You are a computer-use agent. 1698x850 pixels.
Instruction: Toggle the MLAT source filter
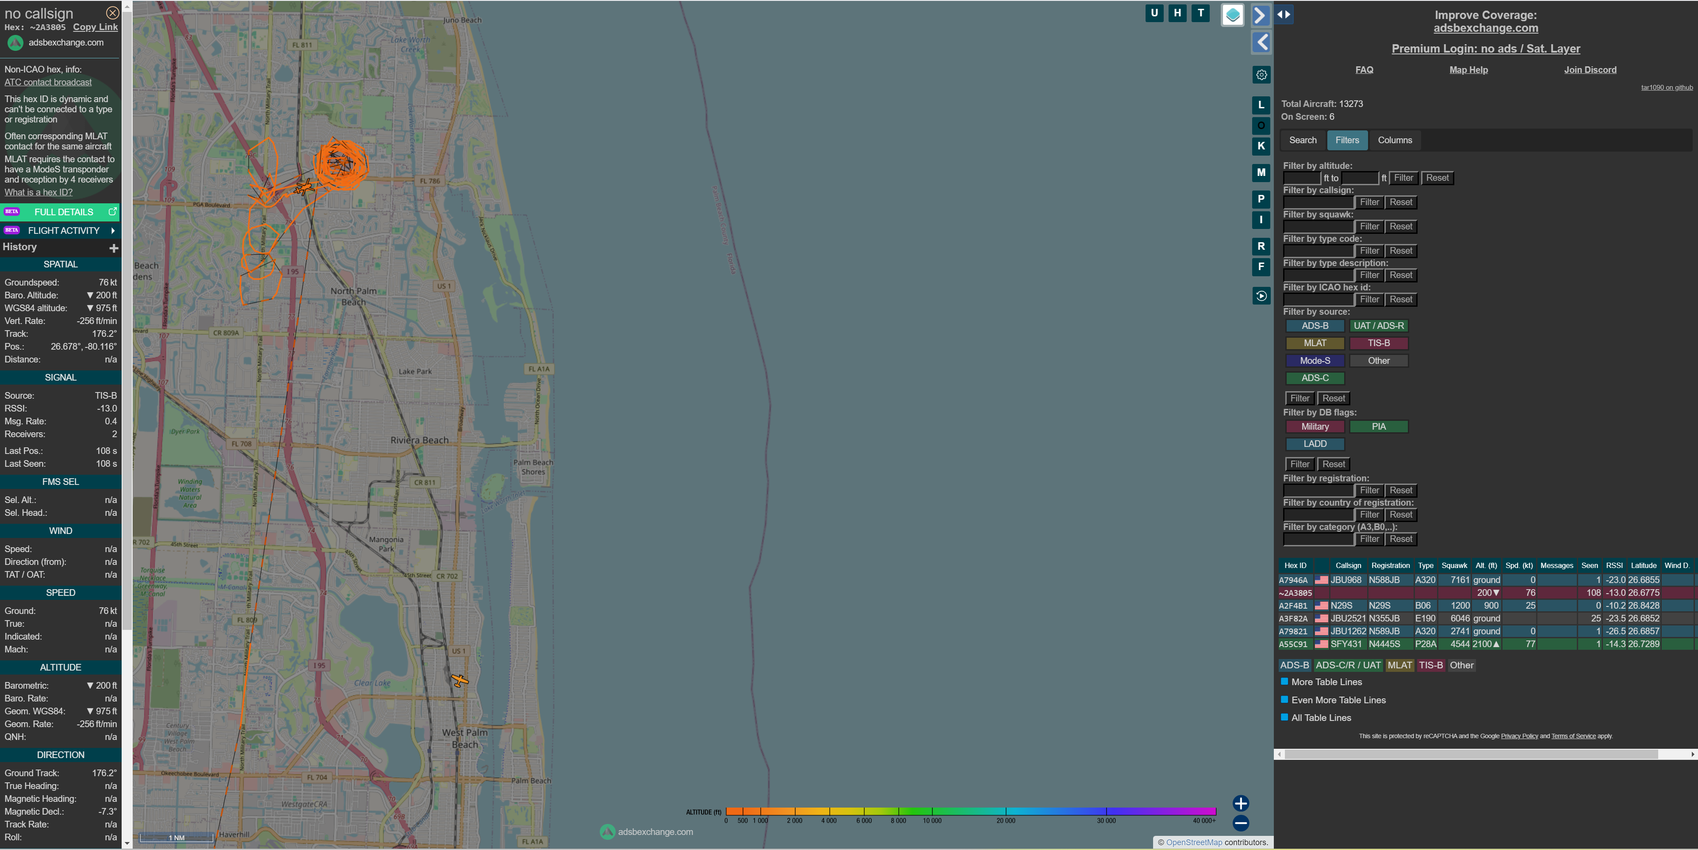(x=1315, y=343)
